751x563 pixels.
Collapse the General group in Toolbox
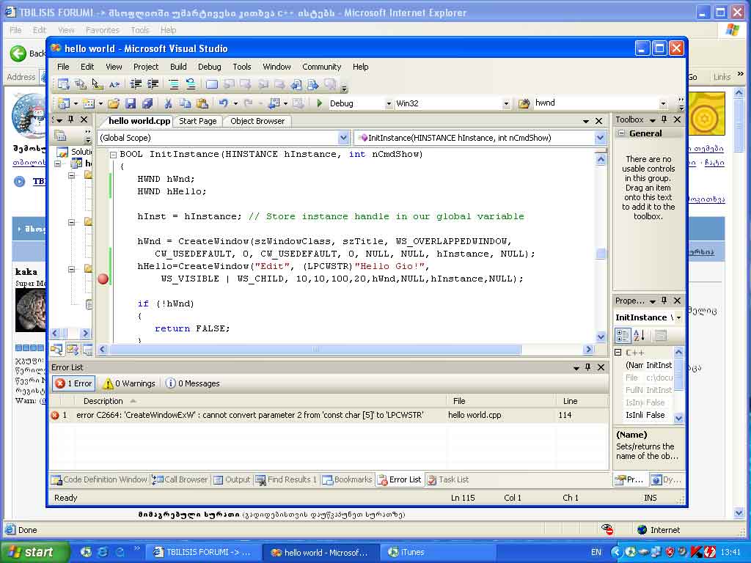click(620, 133)
